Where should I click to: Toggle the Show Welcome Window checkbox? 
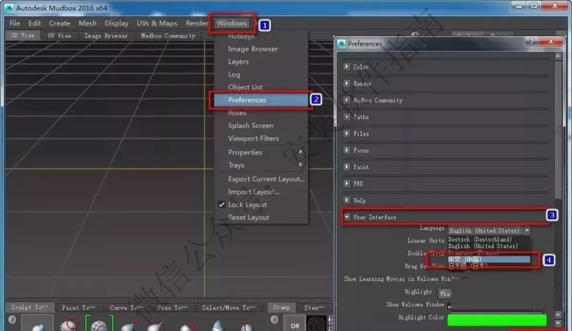pos(450,306)
